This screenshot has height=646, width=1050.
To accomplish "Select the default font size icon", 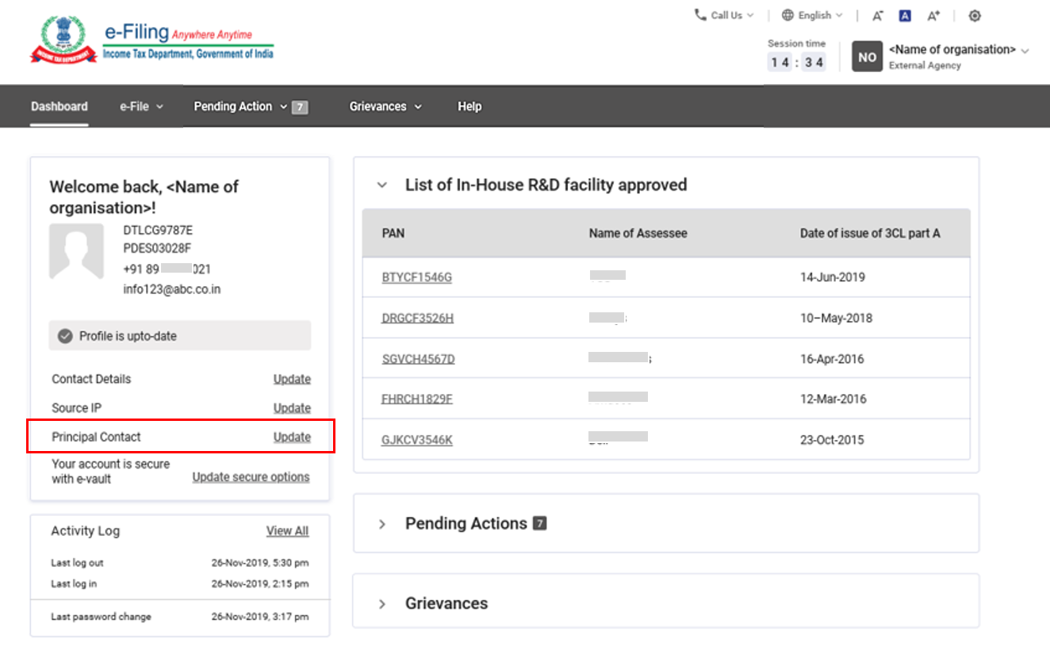I will (905, 16).
